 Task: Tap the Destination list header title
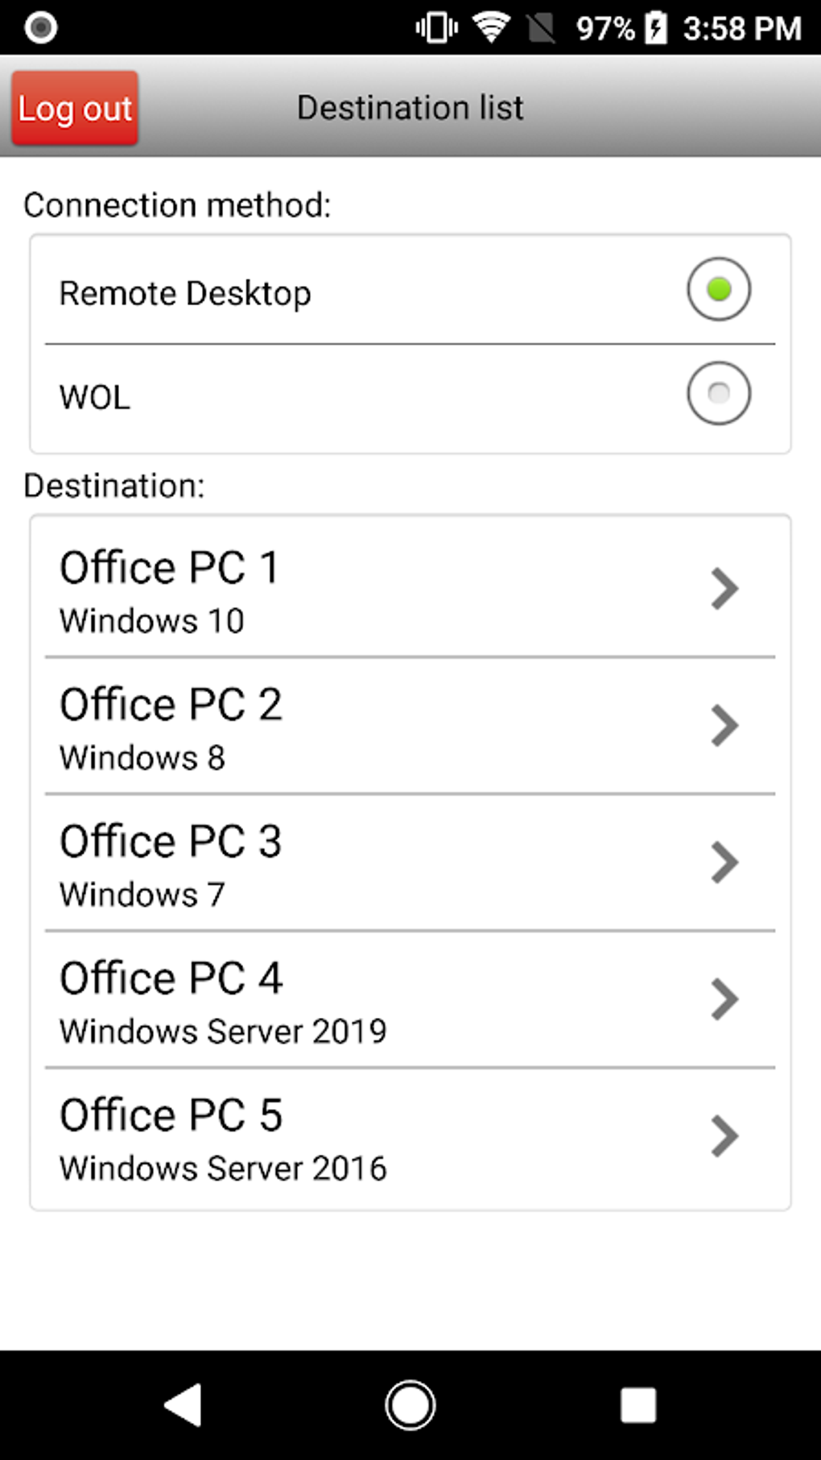click(x=410, y=108)
